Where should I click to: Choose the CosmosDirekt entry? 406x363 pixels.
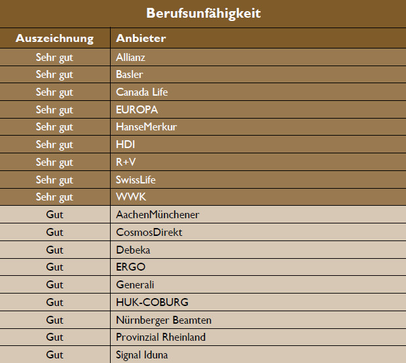[x=149, y=232]
